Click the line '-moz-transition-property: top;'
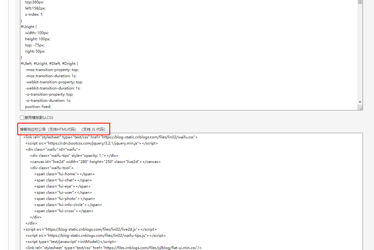The height and width of the screenshot is (250, 374). coord(52,70)
